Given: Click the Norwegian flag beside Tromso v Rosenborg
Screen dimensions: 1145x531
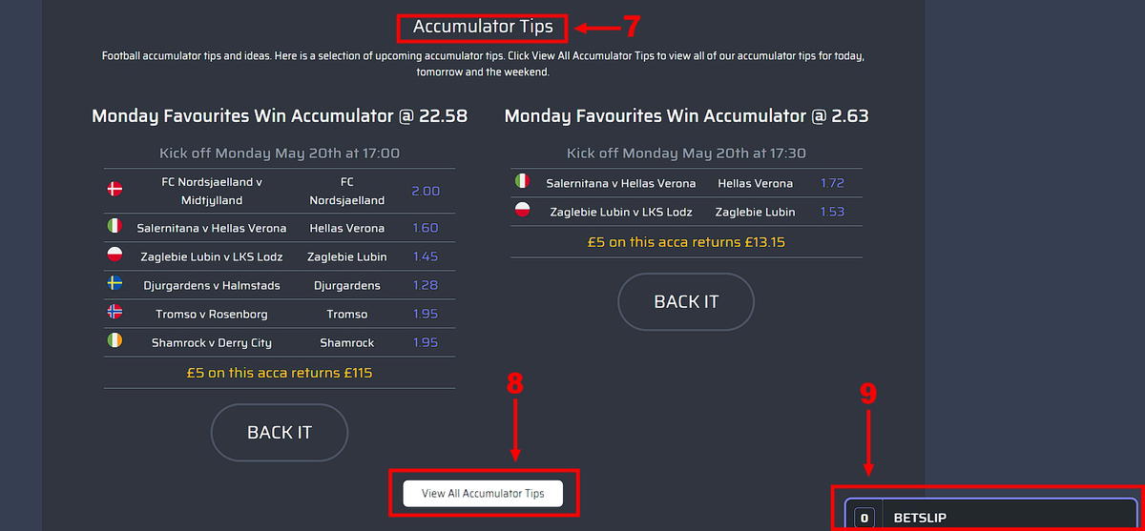Looking at the screenshot, I should tap(114, 314).
